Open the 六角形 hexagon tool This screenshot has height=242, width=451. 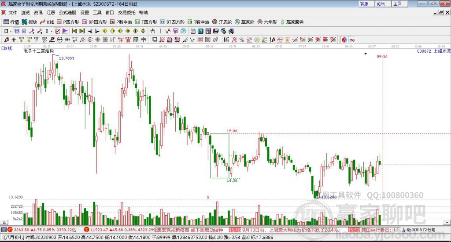point(267,22)
